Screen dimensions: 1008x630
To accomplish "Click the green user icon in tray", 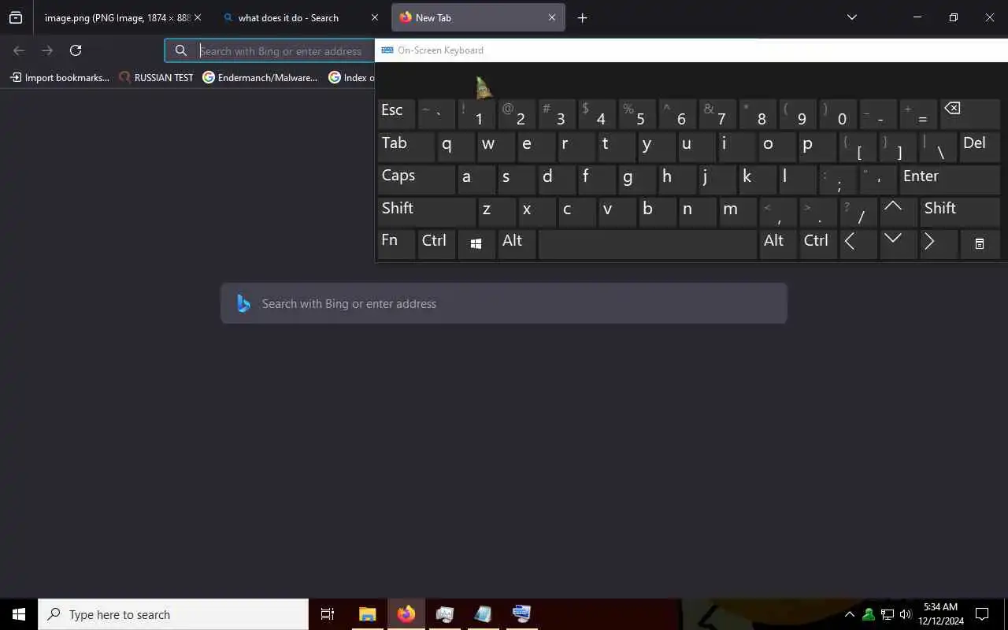I will pyautogui.click(x=869, y=614).
